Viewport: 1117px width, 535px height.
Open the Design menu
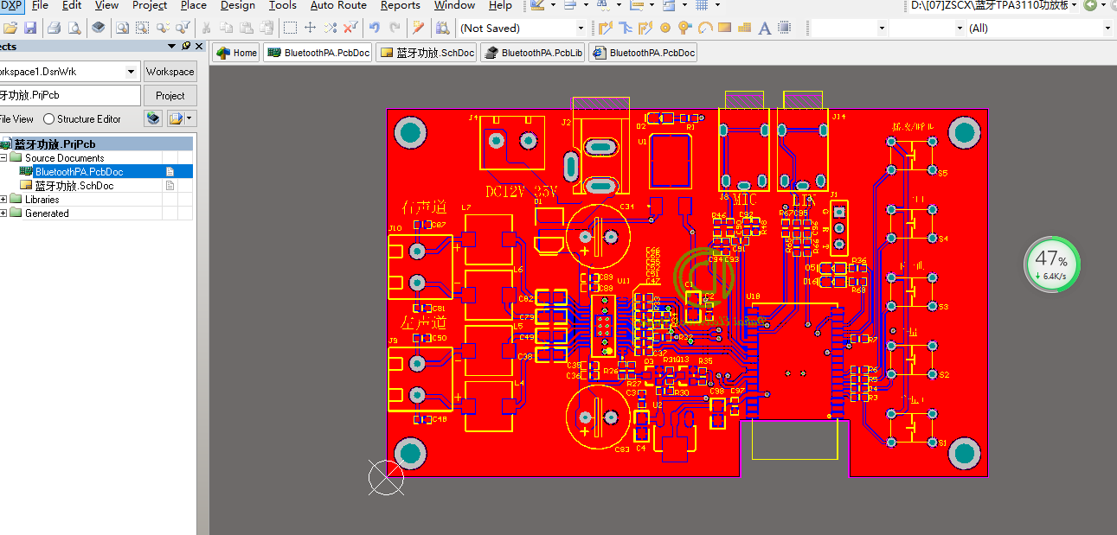[x=237, y=5]
